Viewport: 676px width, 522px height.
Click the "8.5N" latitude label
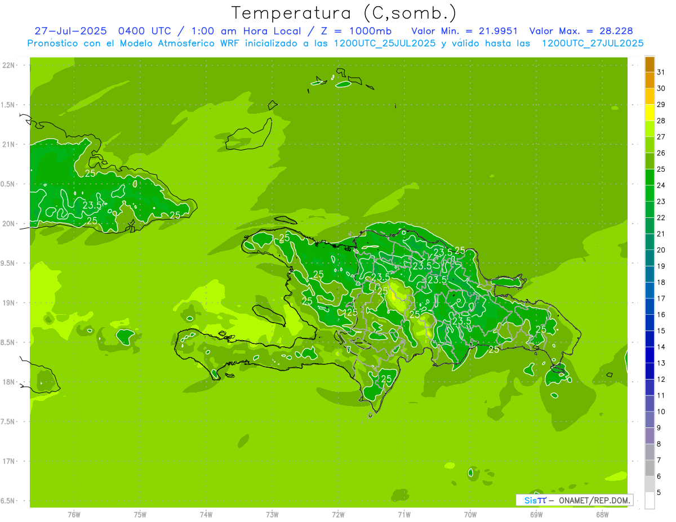(8, 342)
